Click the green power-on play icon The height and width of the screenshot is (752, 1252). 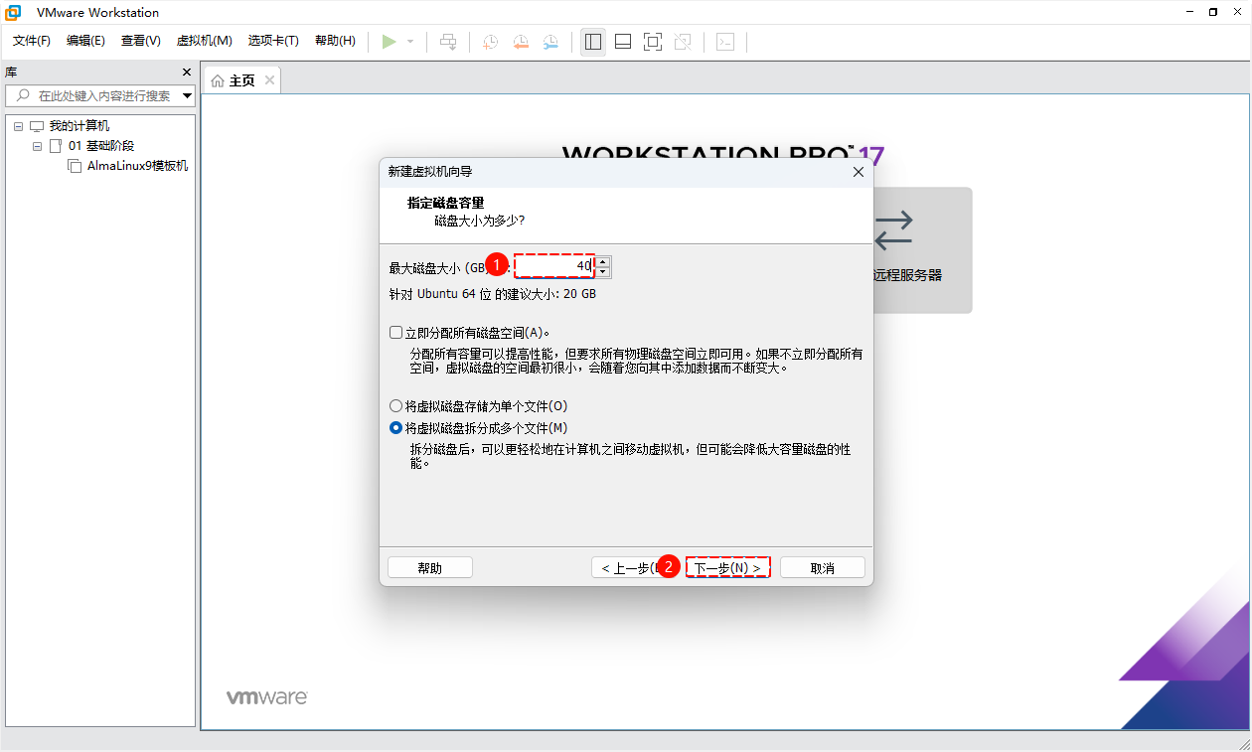pyautogui.click(x=390, y=42)
